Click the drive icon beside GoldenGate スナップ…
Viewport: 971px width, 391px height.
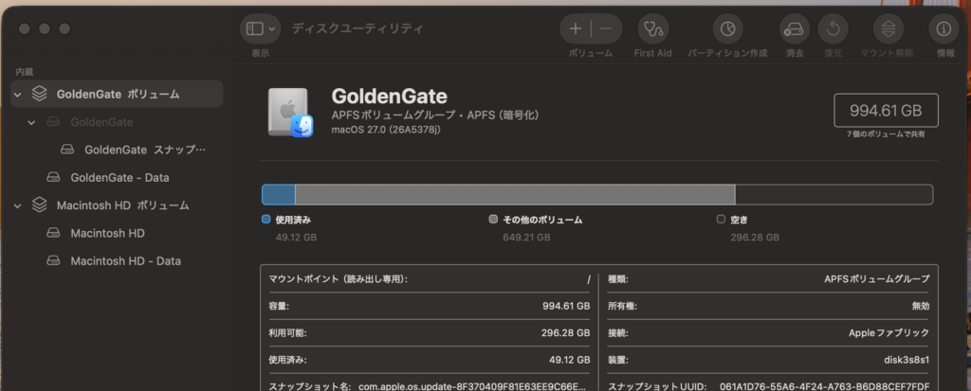(68, 150)
